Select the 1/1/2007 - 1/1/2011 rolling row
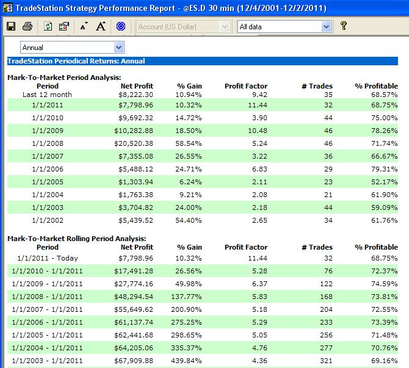 pyautogui.click(x=203, y=309)
